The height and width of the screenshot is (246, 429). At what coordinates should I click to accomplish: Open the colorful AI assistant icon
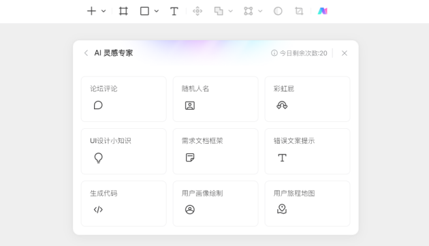(323, 11)
